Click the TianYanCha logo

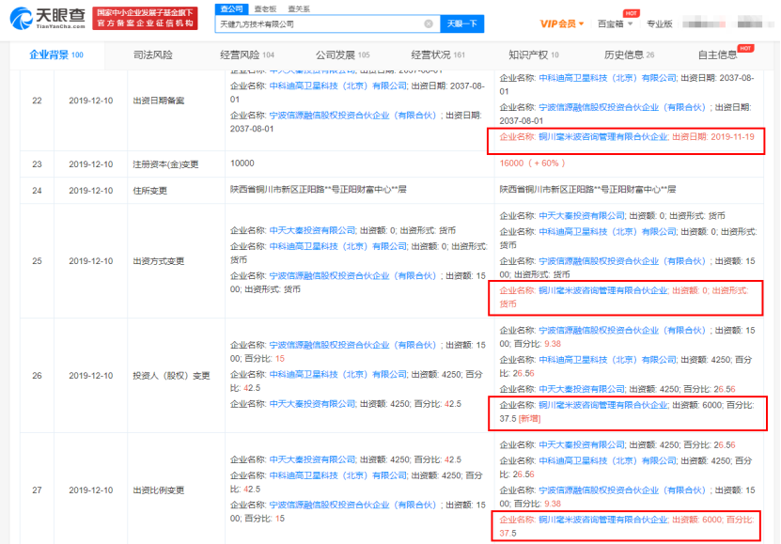(48, 19)
